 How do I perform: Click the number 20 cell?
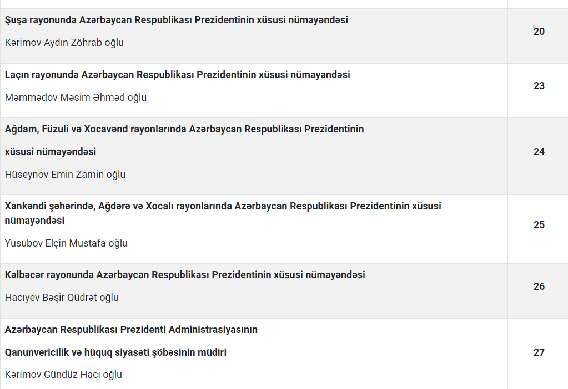pos(539,32)
